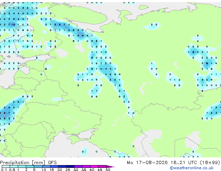
Task: Click the '12' precipitation value on map
Action: click(x=14, y=24)
